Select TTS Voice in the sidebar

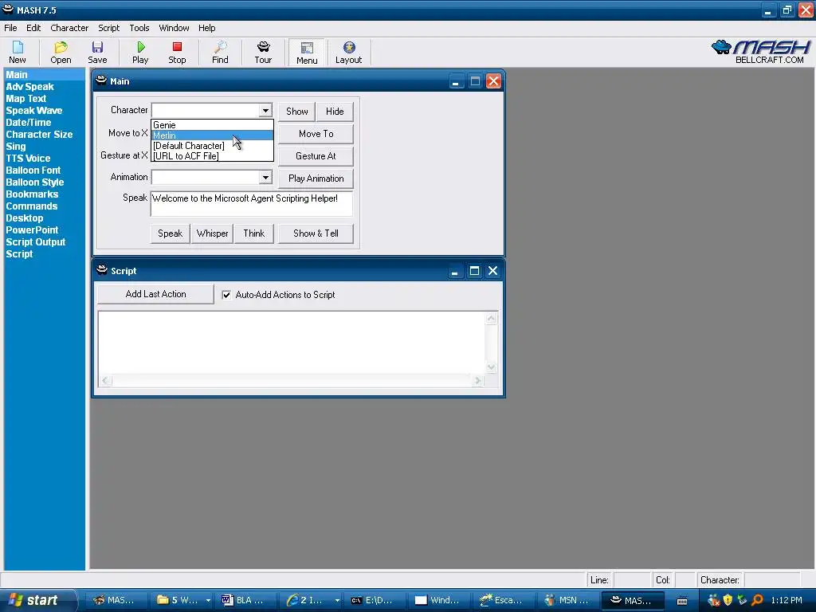pos(28,159)
